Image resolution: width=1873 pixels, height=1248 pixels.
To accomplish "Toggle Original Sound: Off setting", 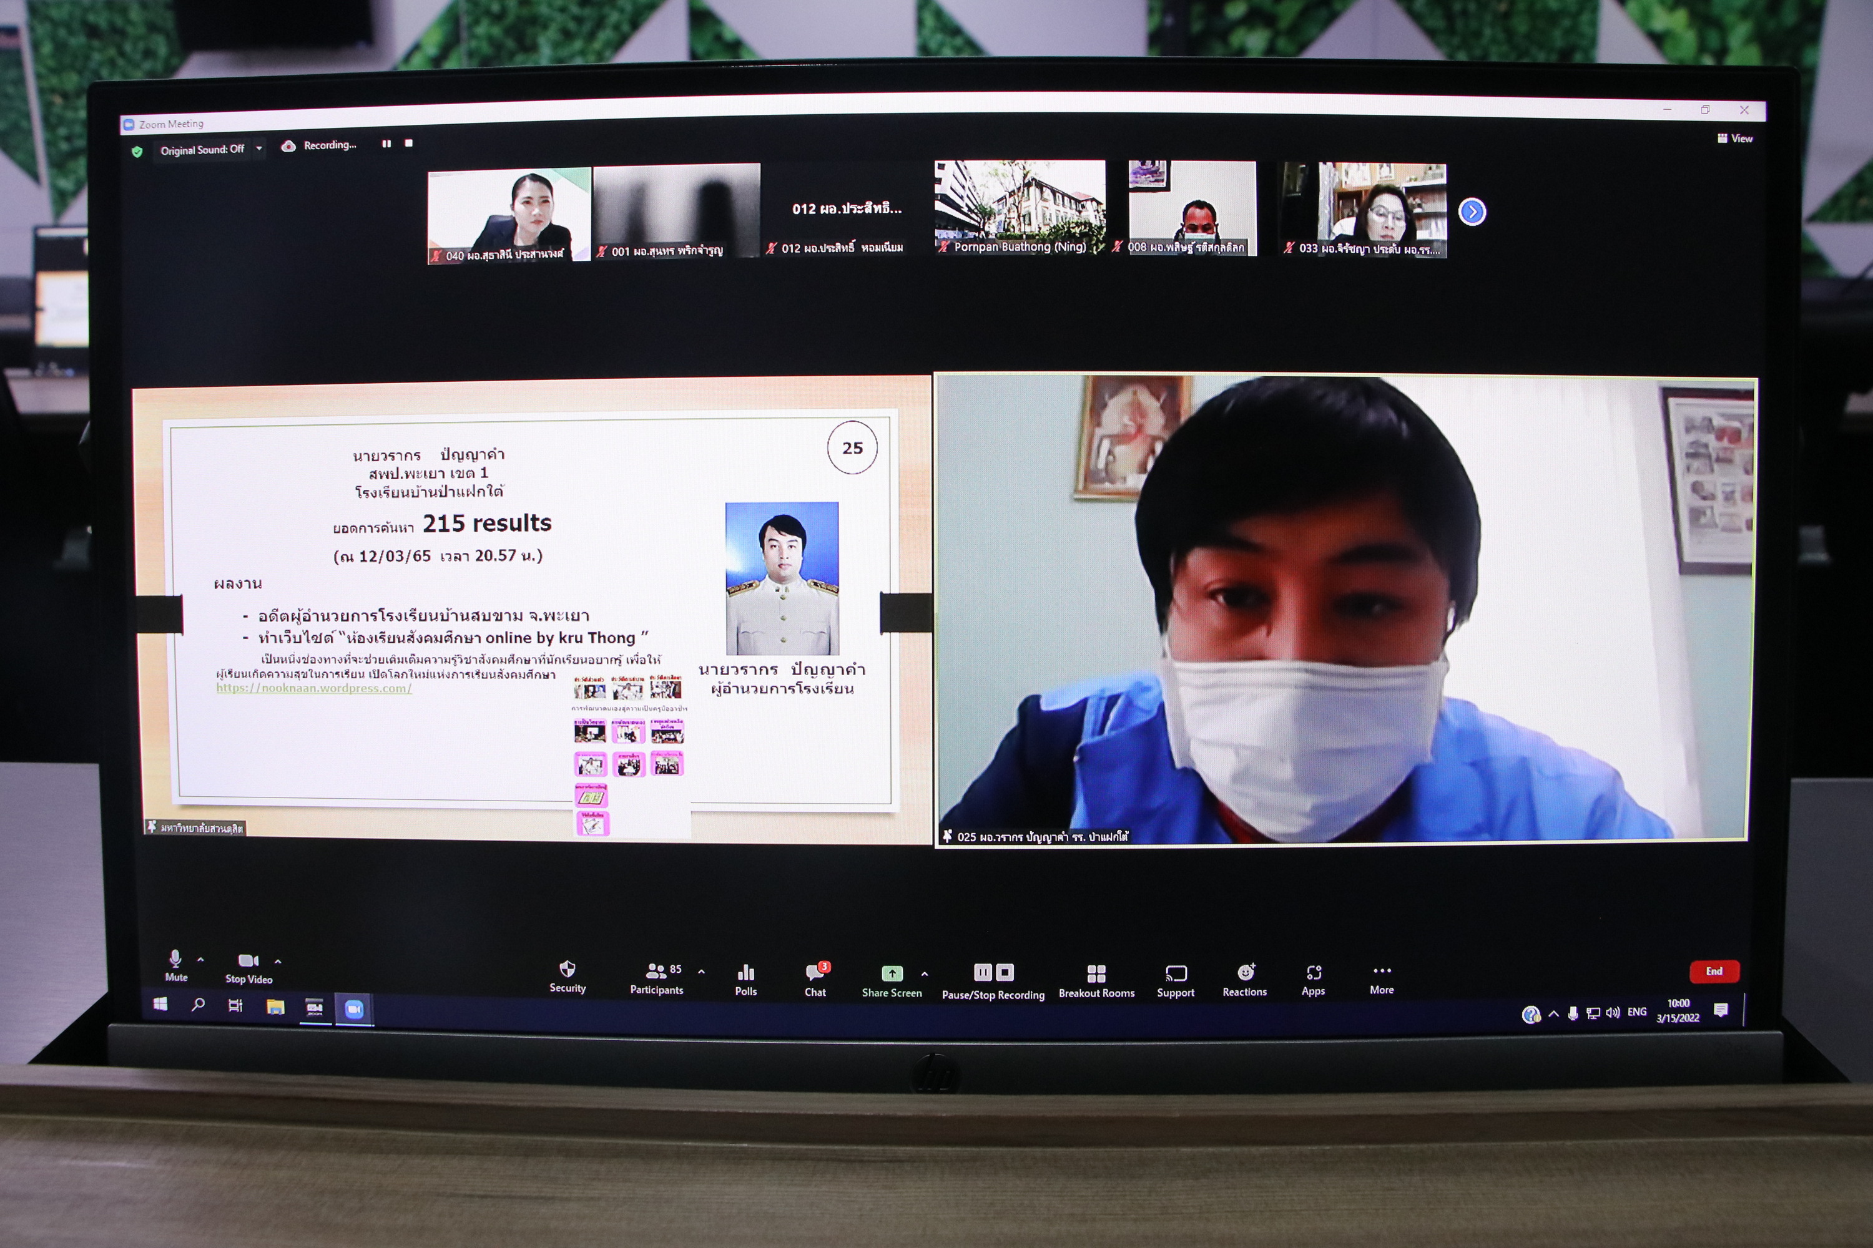I will point(202,150).
